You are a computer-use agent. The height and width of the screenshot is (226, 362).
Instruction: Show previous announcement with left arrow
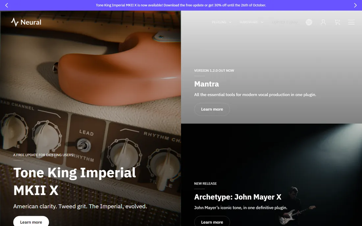tap(7, 5)
